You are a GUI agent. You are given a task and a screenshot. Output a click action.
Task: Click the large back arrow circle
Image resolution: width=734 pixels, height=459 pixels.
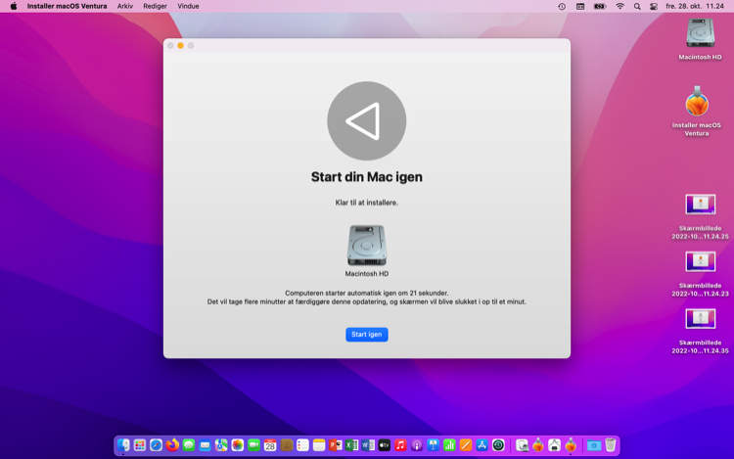[366, 121]
